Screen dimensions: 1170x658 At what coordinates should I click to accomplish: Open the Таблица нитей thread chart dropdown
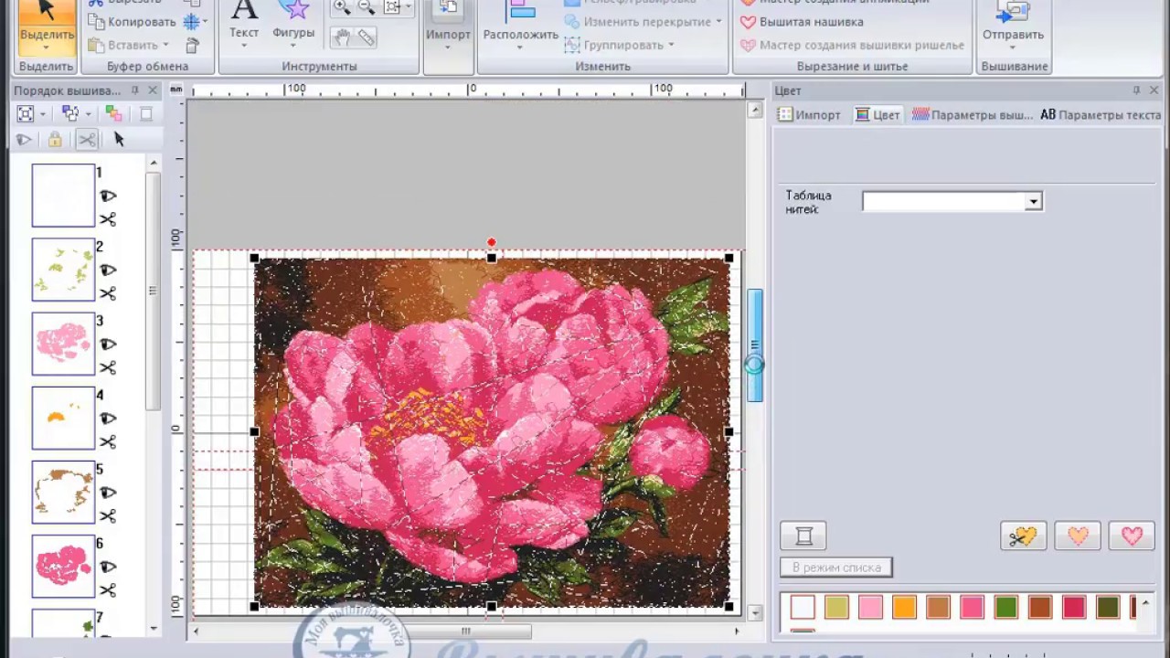pos(1033,201)
